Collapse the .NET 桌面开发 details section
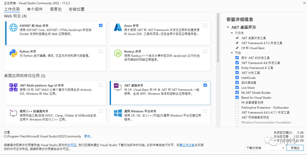 click(x=228, y=27)
